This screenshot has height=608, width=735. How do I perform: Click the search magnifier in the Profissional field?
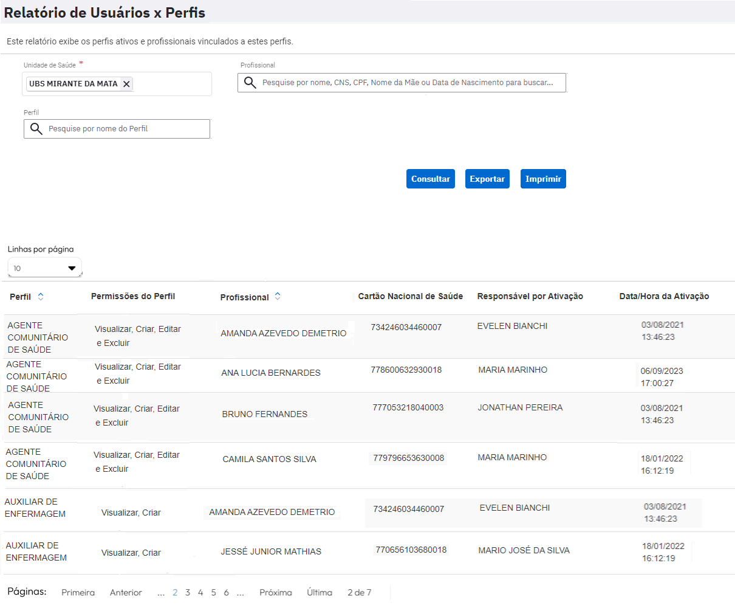[x=250, y=82]
